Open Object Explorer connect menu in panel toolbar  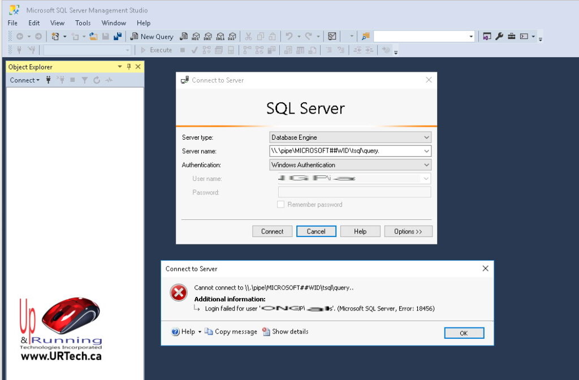point(24,80)
